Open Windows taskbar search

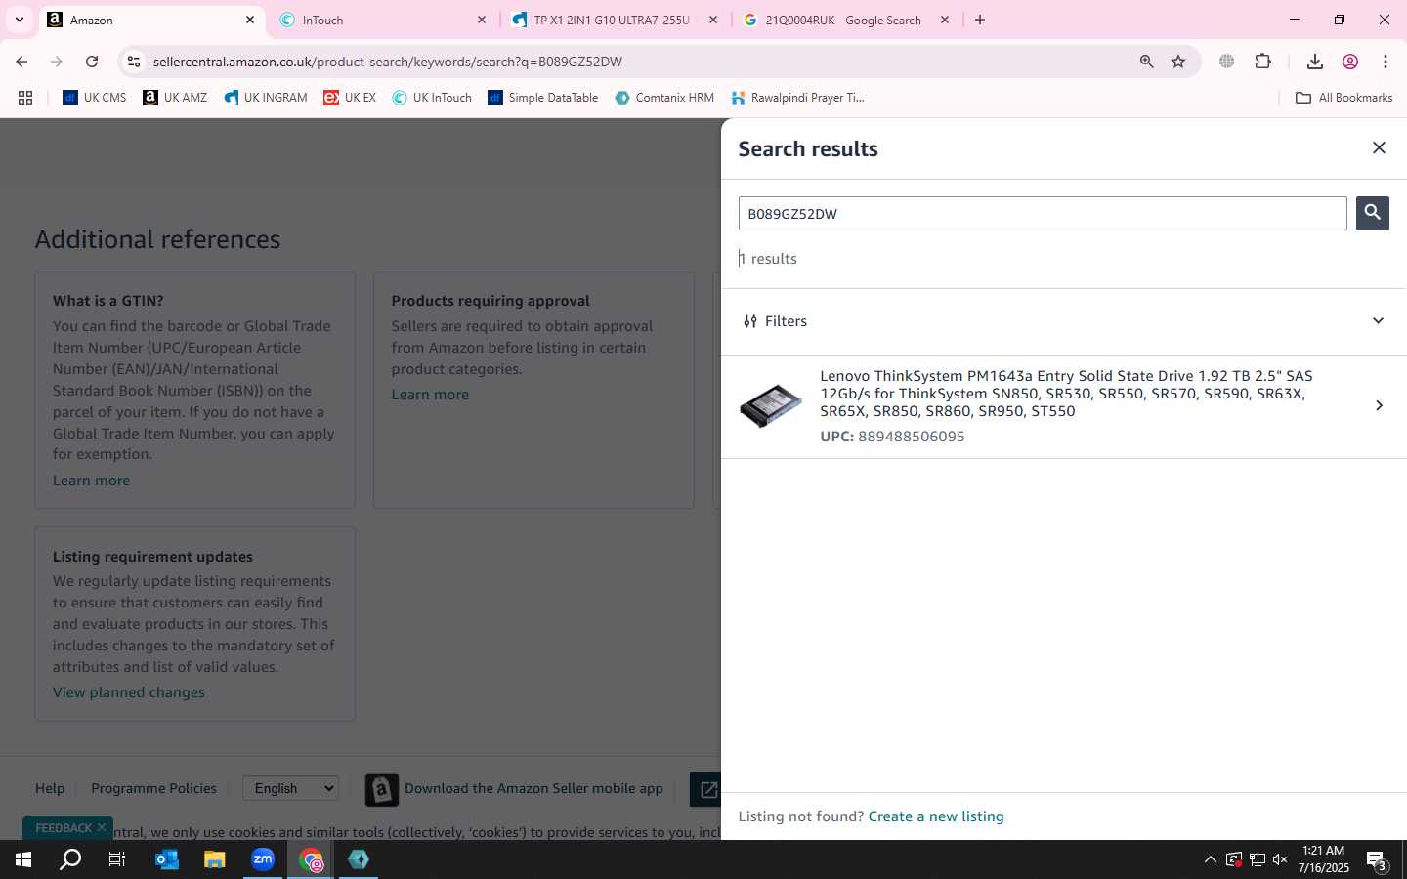tap(70, 859)
